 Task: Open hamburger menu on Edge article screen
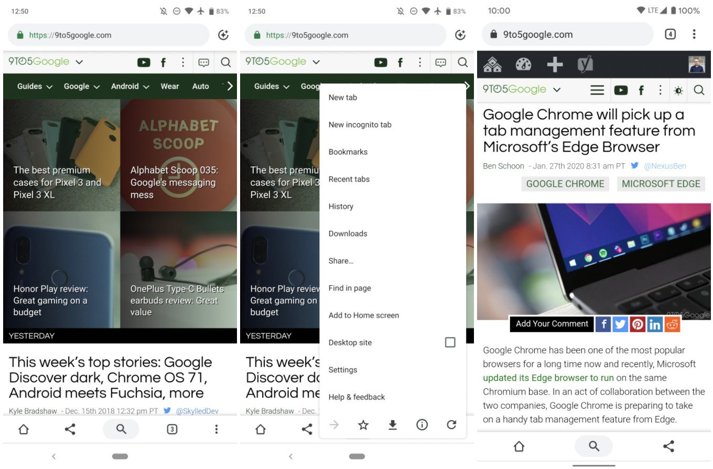[x=597, y=90]
